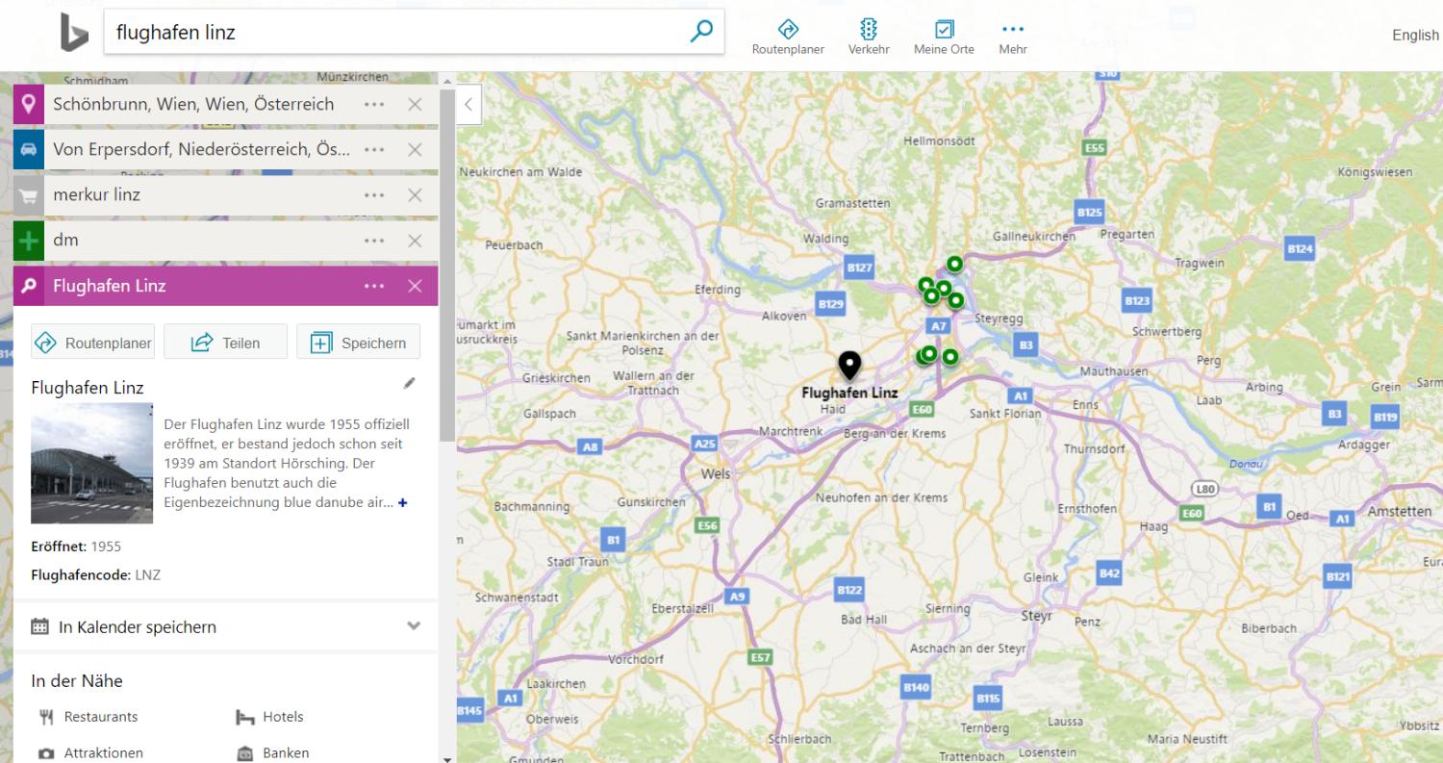Select the dm search entry
This screenshot has width=1443, height=763.
[x=192, y=241]
